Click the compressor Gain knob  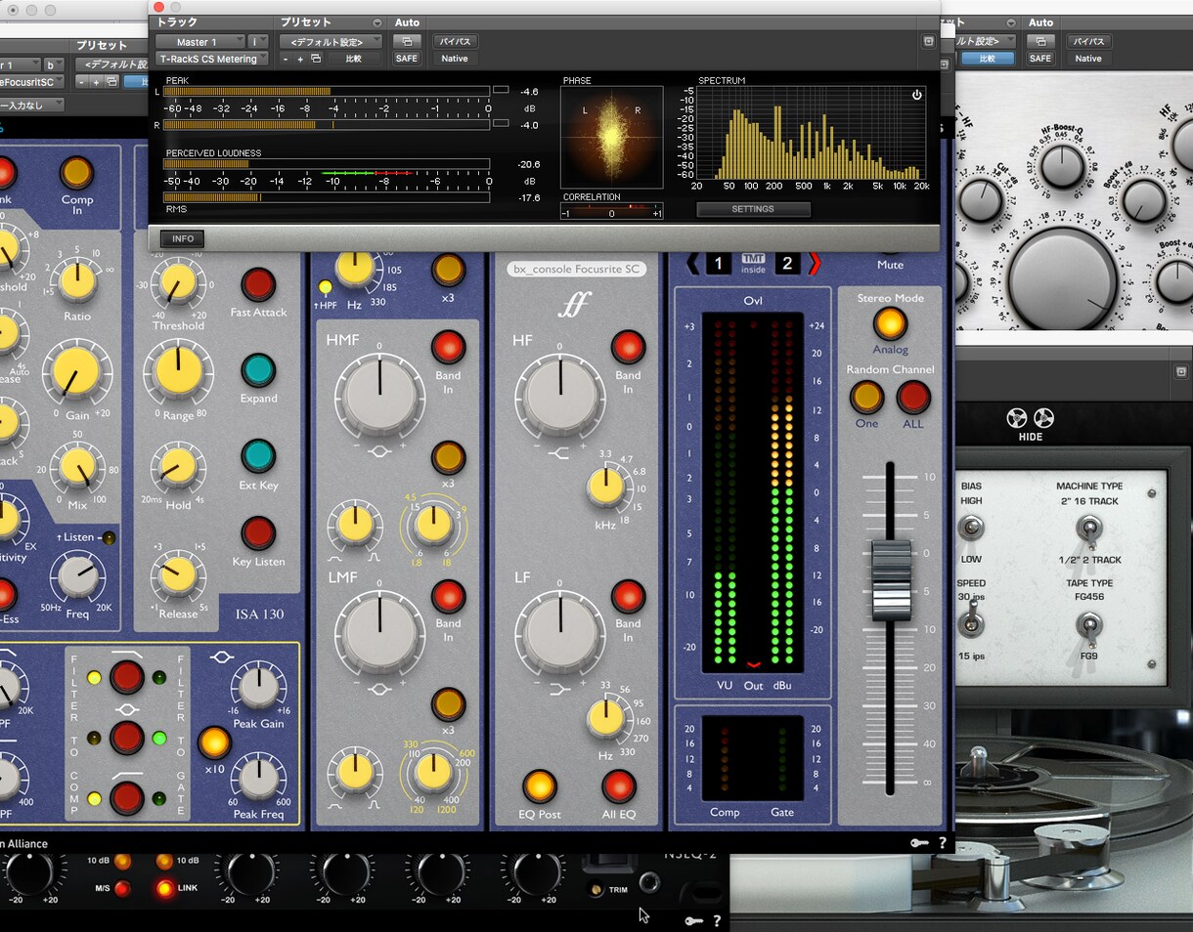pyautogui.click(x=77, y=372)
